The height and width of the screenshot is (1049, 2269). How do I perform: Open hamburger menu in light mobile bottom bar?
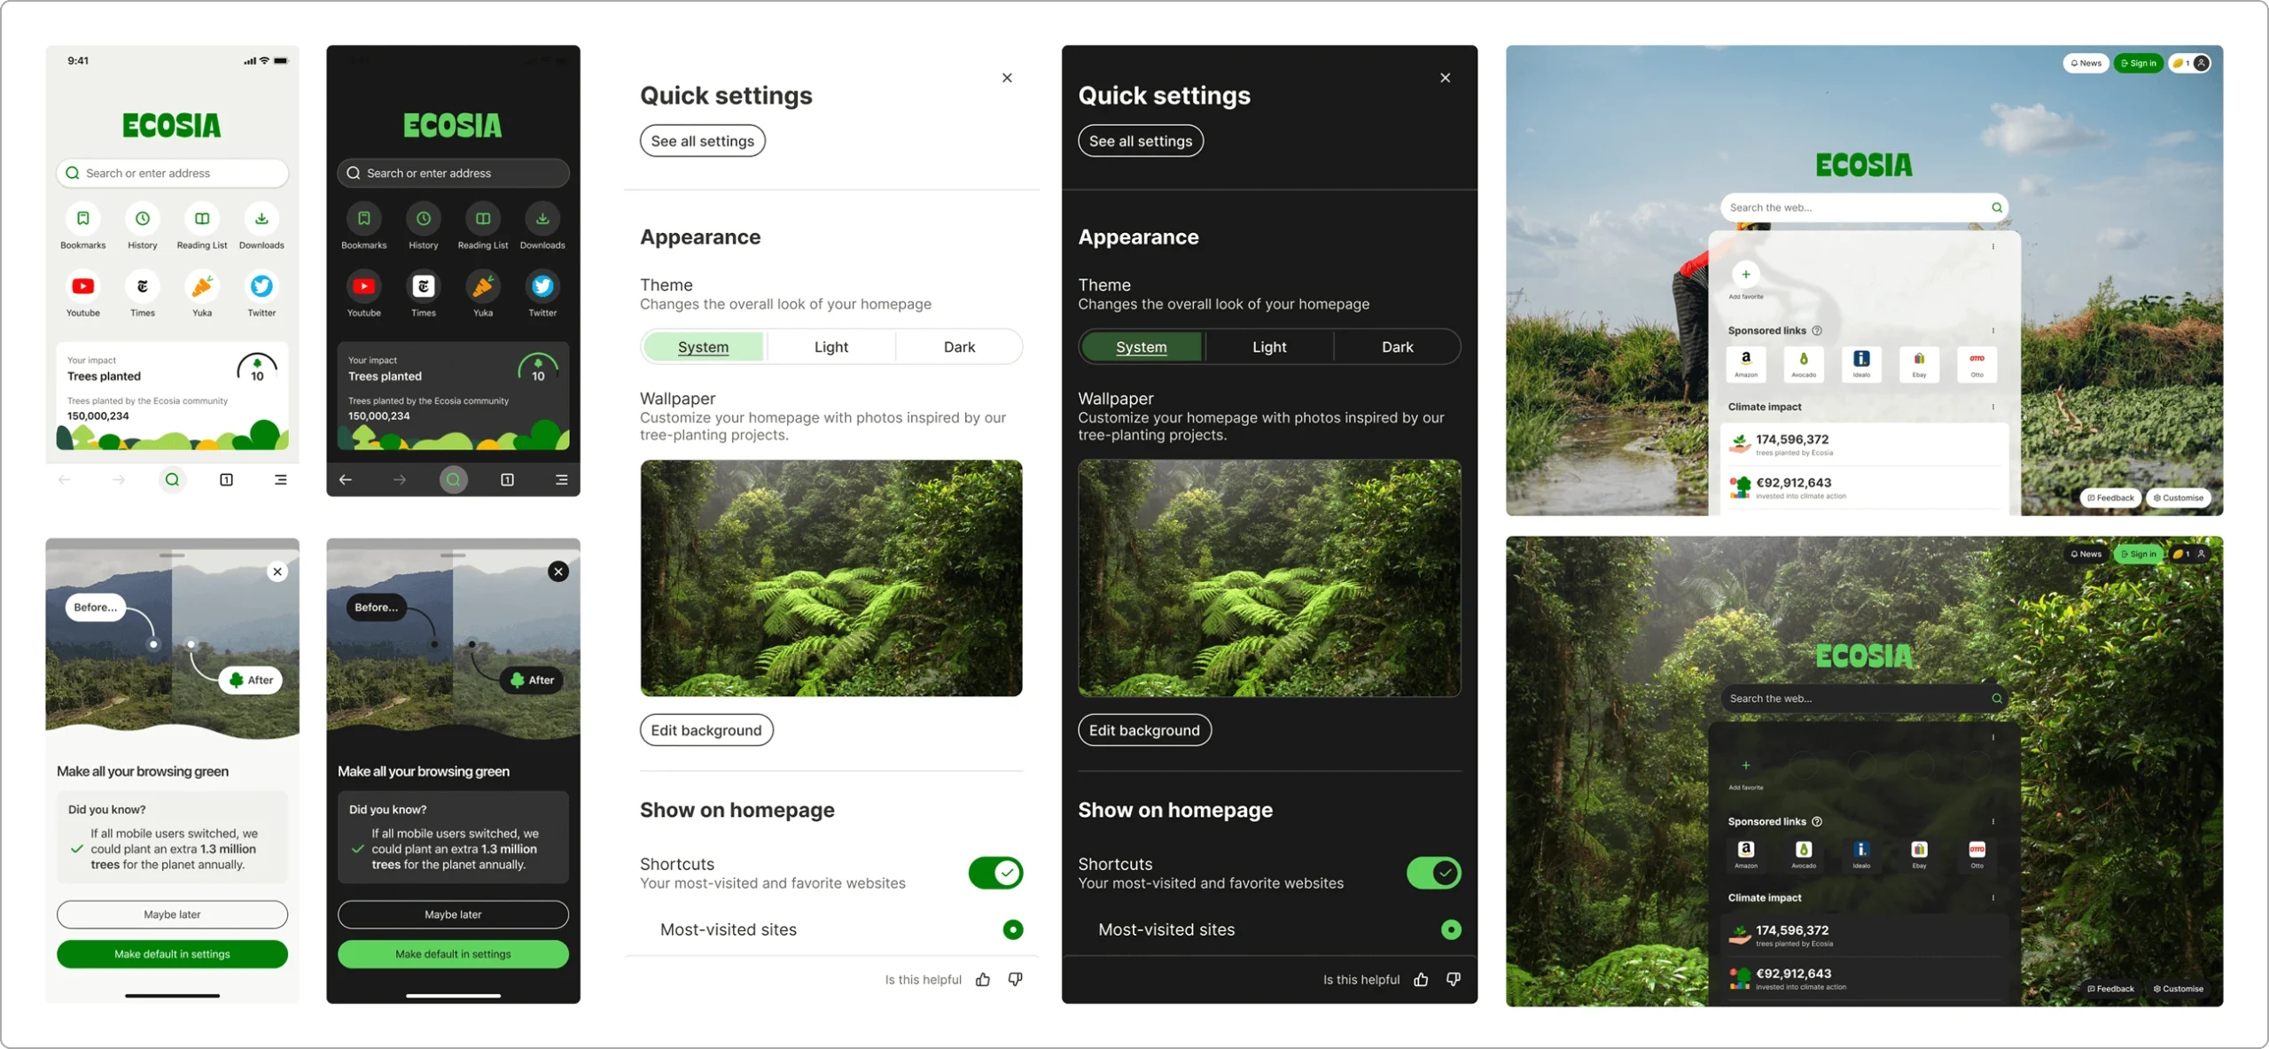(281, 479)
